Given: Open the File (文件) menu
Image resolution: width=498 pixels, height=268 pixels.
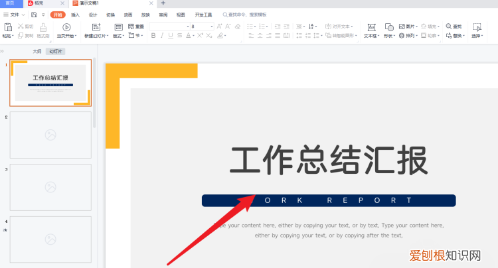Looking at the screenshot, I should click(x=15, y=15).
